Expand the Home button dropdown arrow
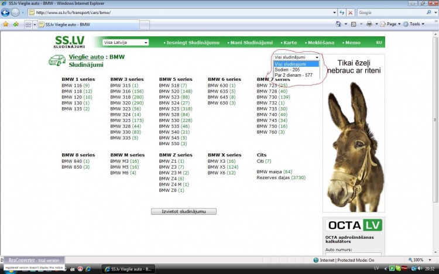439x274 pixels. 346,24
